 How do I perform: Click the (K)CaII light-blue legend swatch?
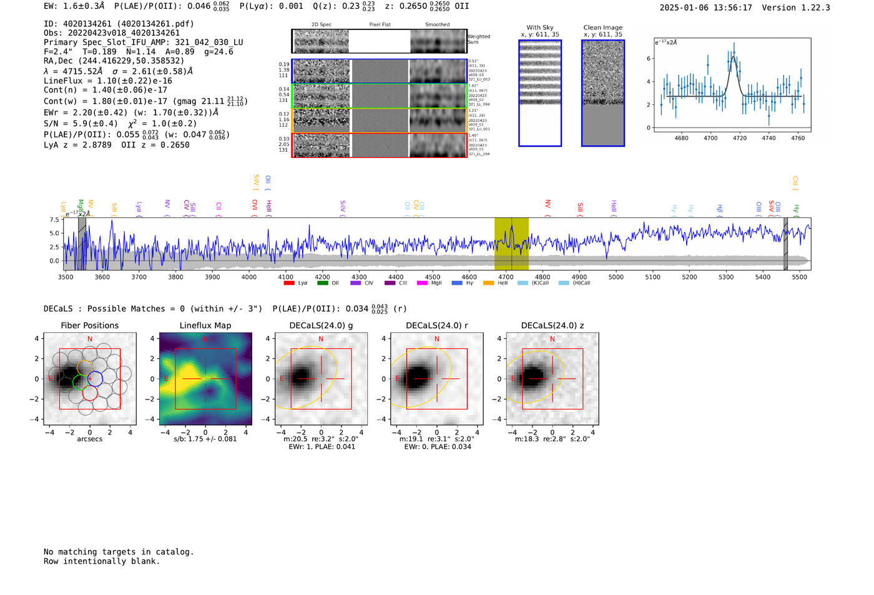523,283
